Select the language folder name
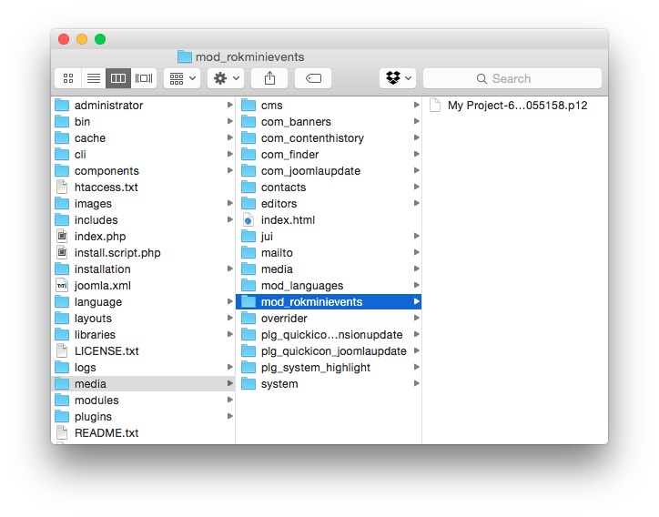 (x=98, y=302)
